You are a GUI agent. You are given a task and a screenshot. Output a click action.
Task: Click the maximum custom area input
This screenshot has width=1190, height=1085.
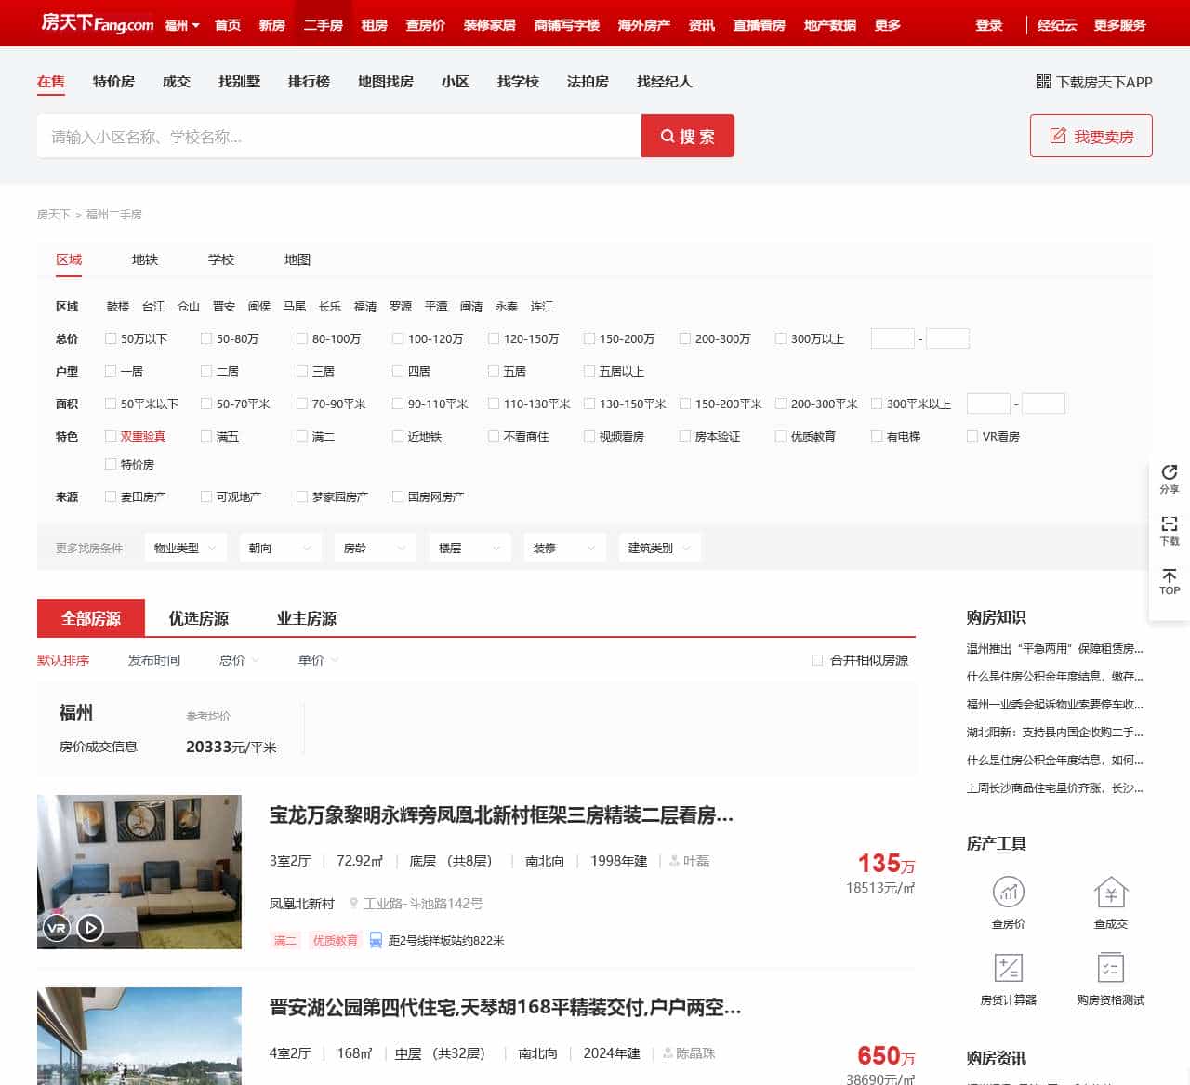coord(1043,404)
